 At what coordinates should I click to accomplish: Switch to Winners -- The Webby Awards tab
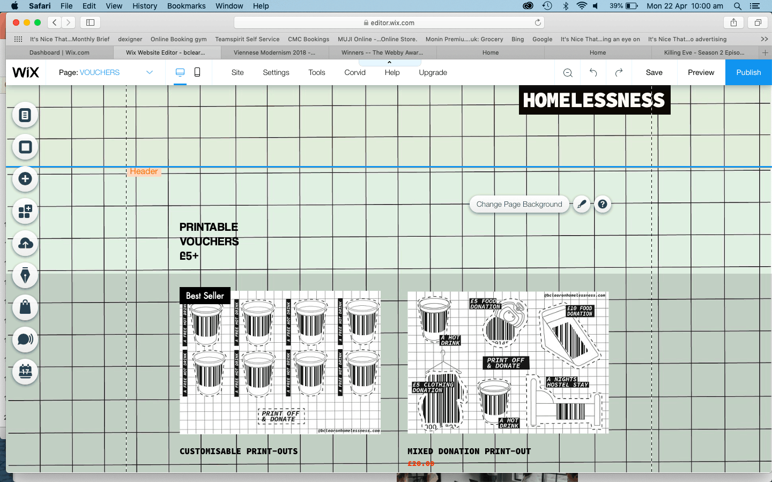(x=382, y=52)
